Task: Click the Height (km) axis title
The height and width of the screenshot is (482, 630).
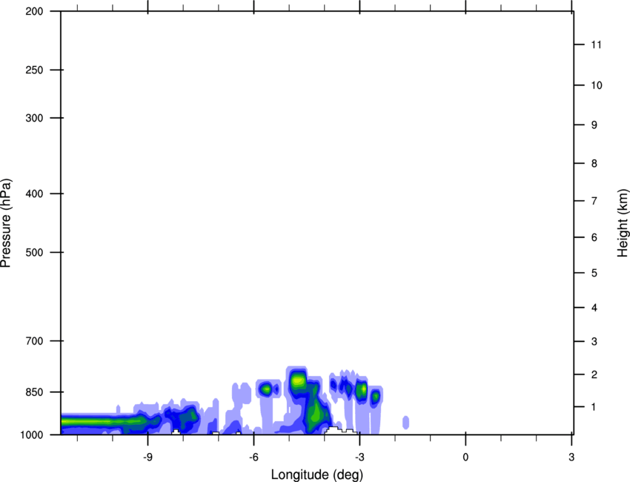Action: (622, 223)
